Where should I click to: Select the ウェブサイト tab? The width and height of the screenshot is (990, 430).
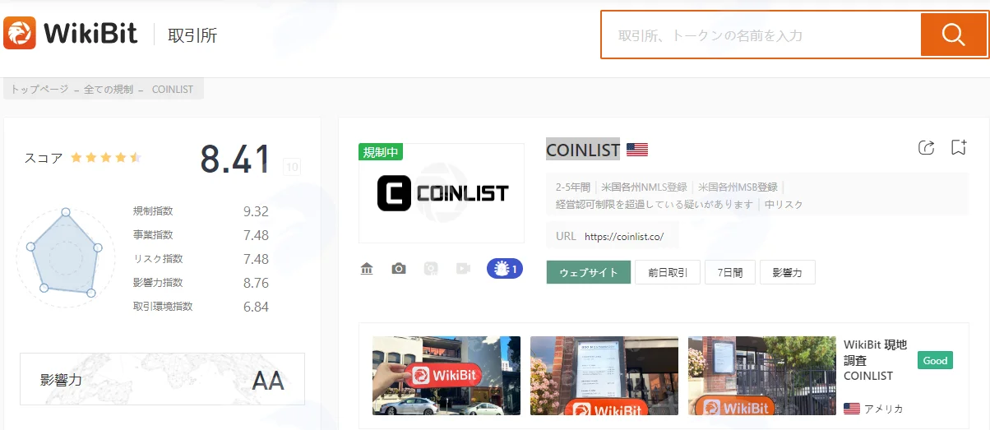589,272
